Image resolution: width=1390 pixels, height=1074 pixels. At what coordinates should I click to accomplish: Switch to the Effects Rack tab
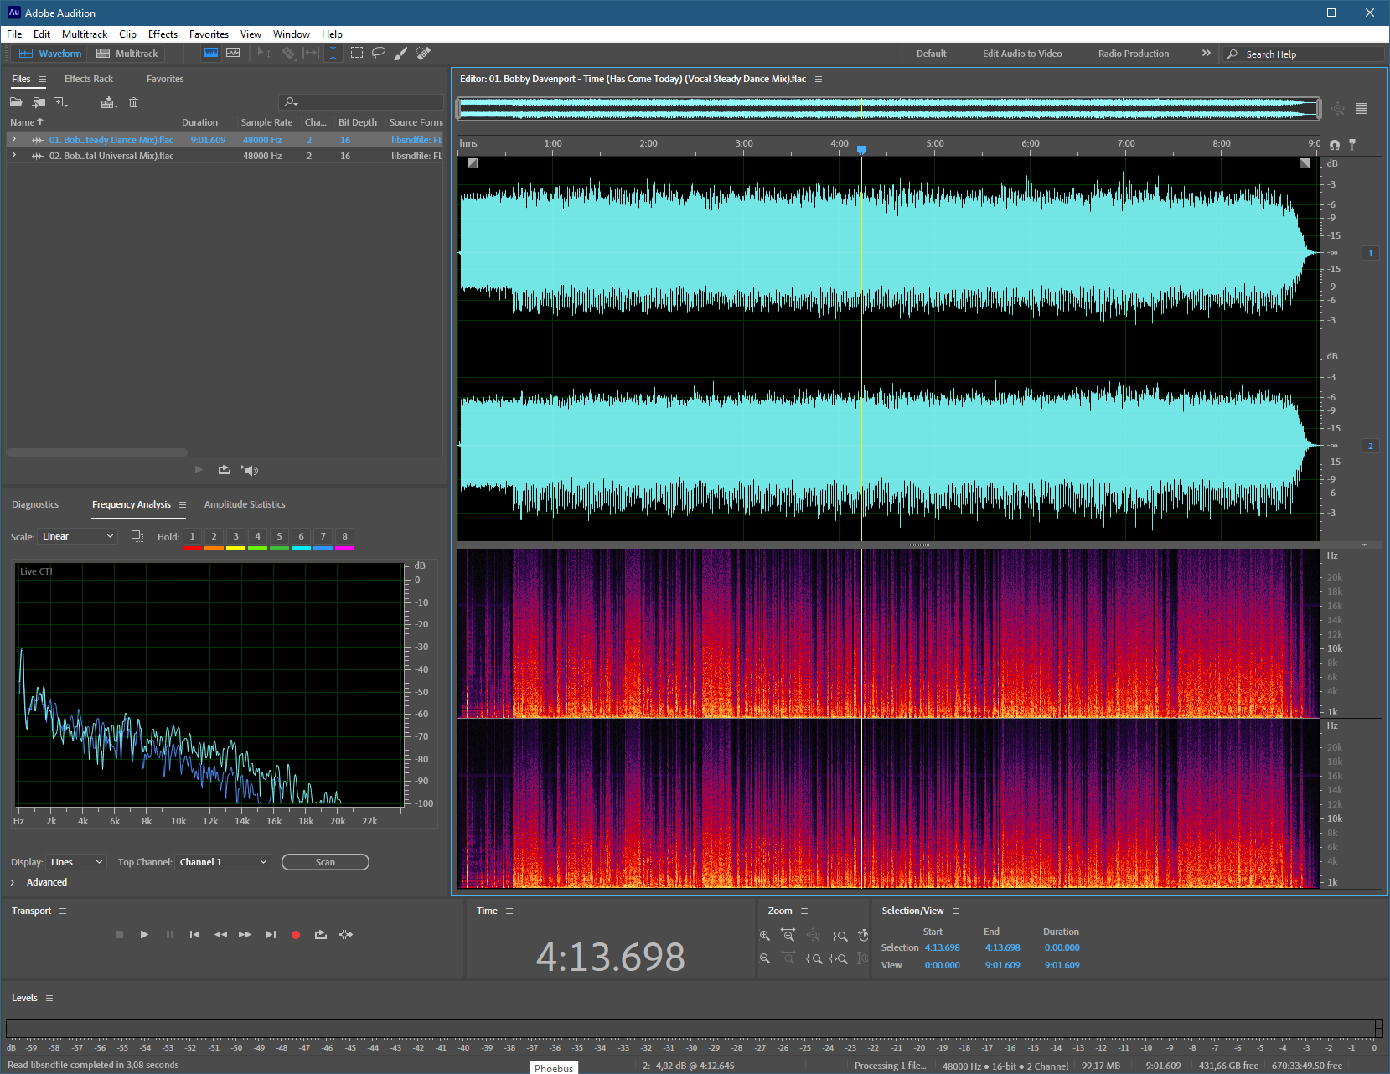pyautogui.click(x=89, y=79)
